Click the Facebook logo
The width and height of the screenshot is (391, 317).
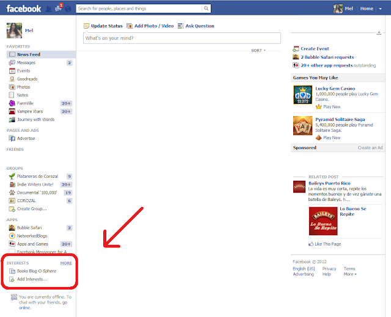pyautogui.click(x=23, y=9)
